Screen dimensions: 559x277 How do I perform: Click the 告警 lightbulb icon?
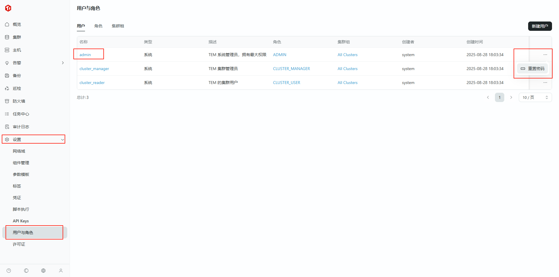pos(7,63)
